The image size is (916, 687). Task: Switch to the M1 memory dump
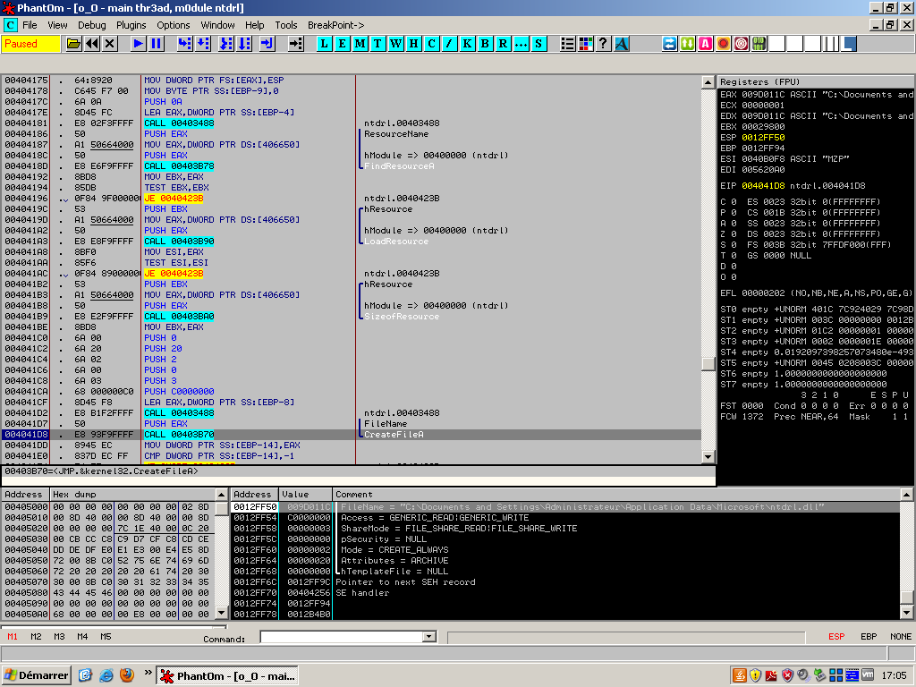(x=13, y=637)
